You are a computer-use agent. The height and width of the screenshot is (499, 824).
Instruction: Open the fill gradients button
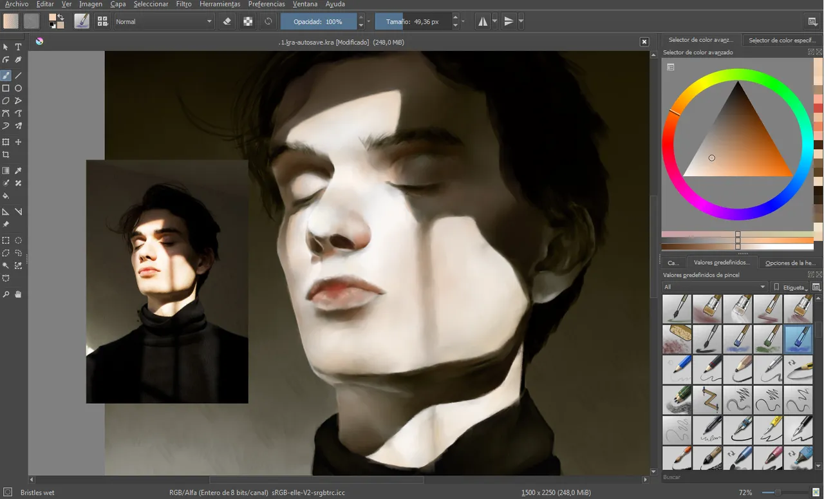(x=11, y=21)
